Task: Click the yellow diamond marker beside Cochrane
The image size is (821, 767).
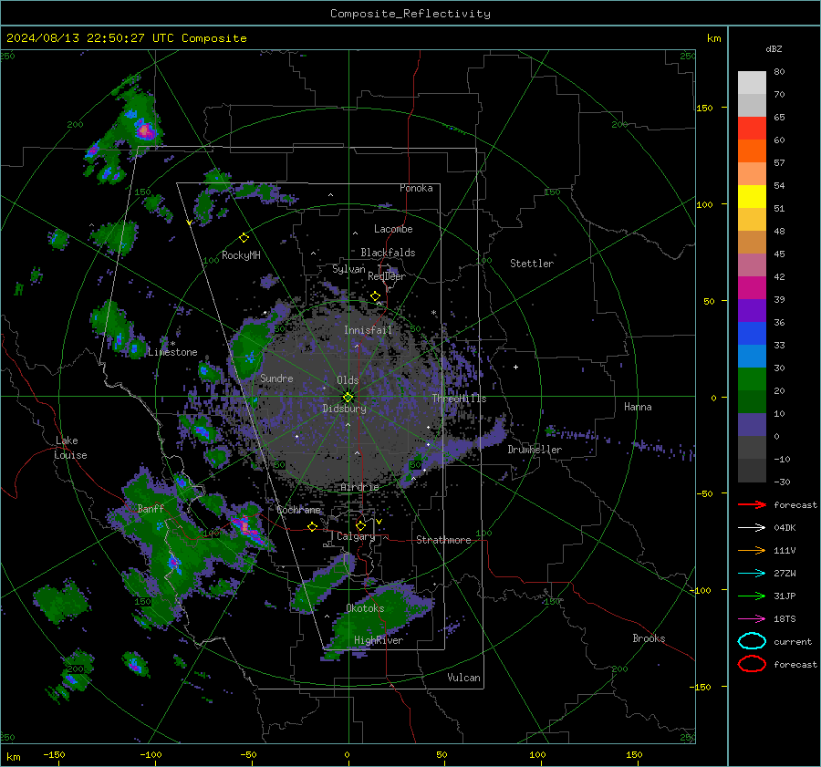Action: tap(312, 526)
